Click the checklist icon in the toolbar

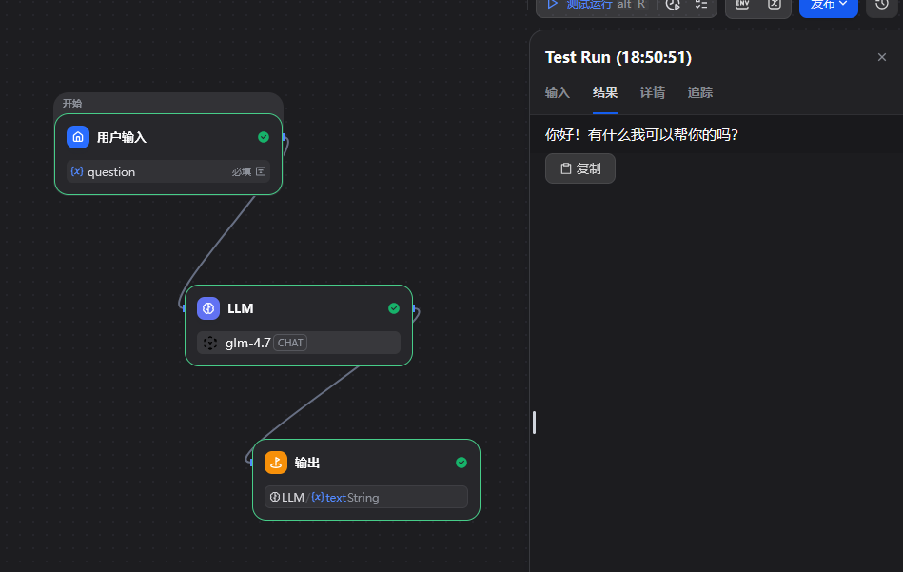click(701, 5)
